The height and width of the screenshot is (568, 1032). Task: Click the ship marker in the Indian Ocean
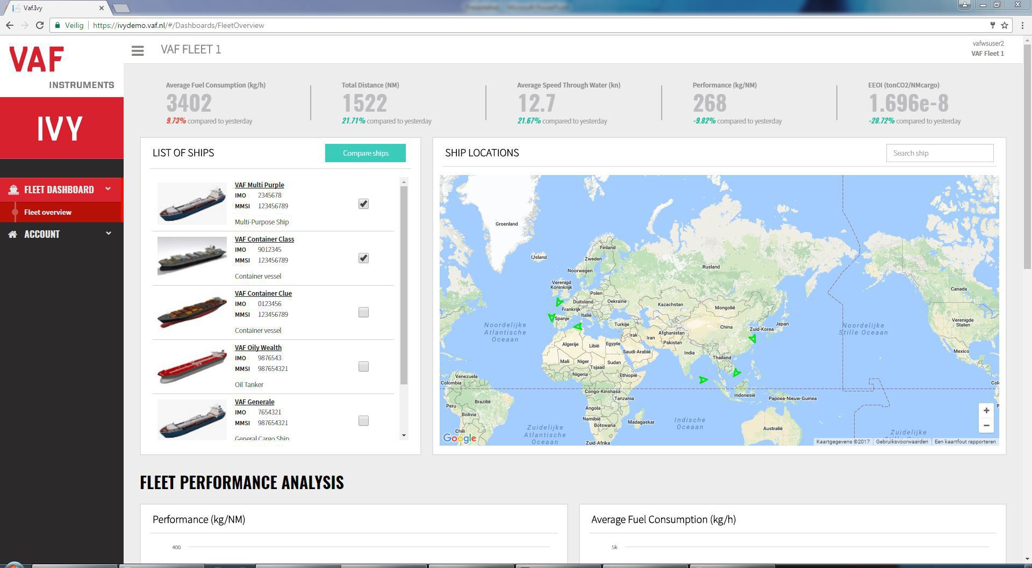pyautogui.click(x=703, y=380)
